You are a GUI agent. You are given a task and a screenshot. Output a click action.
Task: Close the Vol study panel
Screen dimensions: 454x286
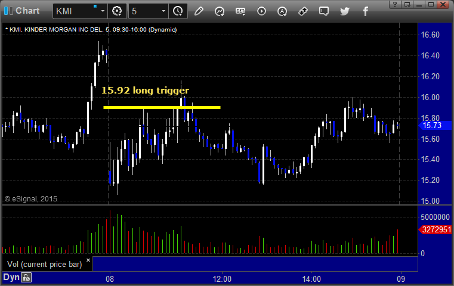[x=88, y=260]
